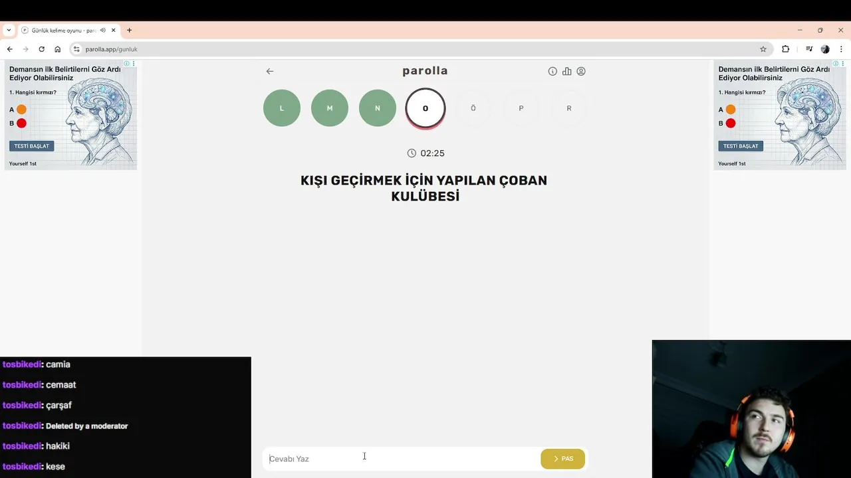The height and width of the screenshot is (478, 851).
Task: Open a new browser tab
Action: 129,31
